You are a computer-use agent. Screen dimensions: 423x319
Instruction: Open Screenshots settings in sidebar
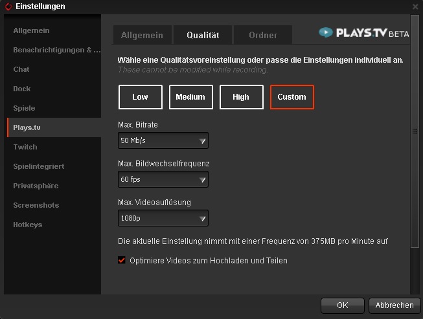coord(54,205)
